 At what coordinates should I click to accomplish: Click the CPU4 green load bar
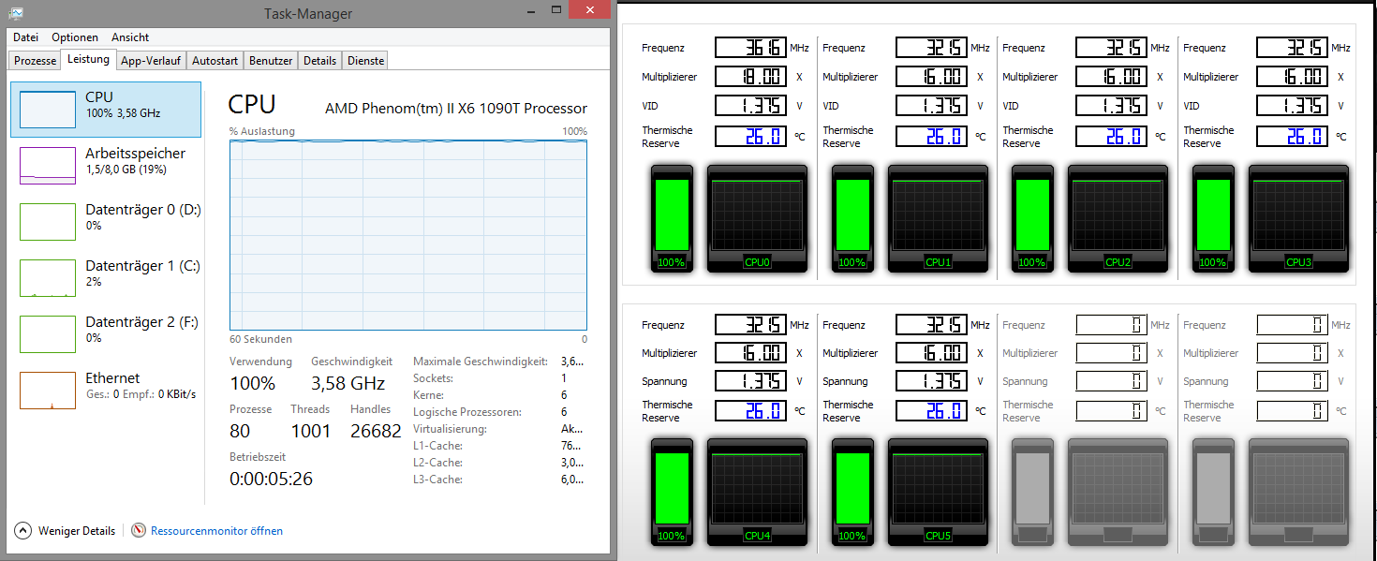pyautogui.click(x=672, y=489)
